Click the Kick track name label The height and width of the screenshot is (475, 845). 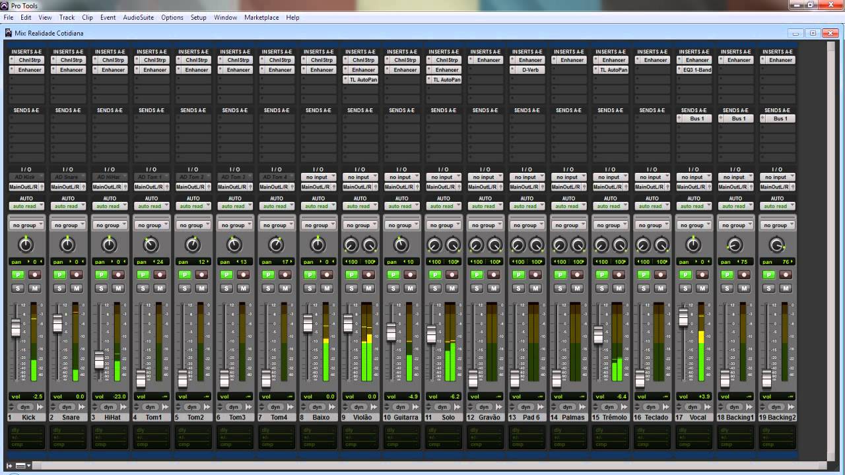point(29,418)
